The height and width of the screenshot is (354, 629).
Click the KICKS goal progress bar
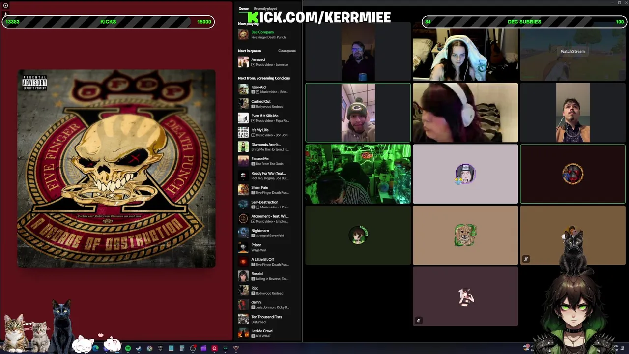[x=108, y=22]
